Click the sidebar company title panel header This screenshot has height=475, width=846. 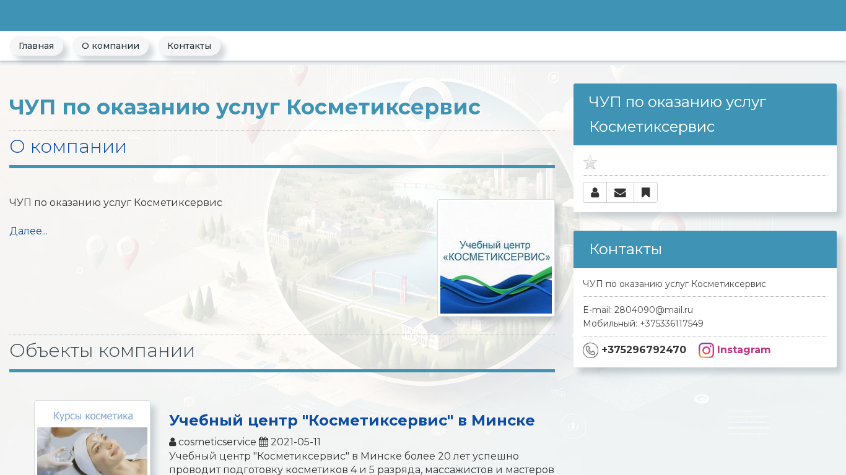pos(705,114)
